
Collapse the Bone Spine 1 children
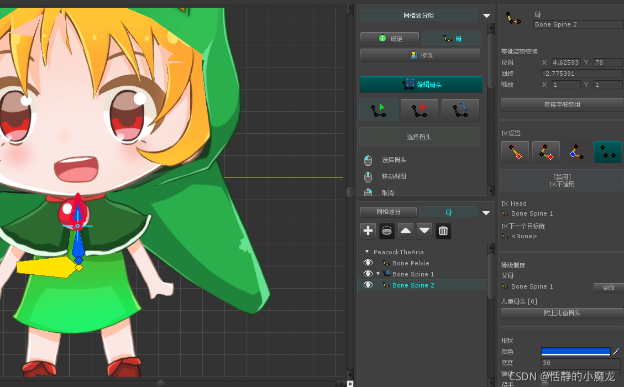[378, 274]
